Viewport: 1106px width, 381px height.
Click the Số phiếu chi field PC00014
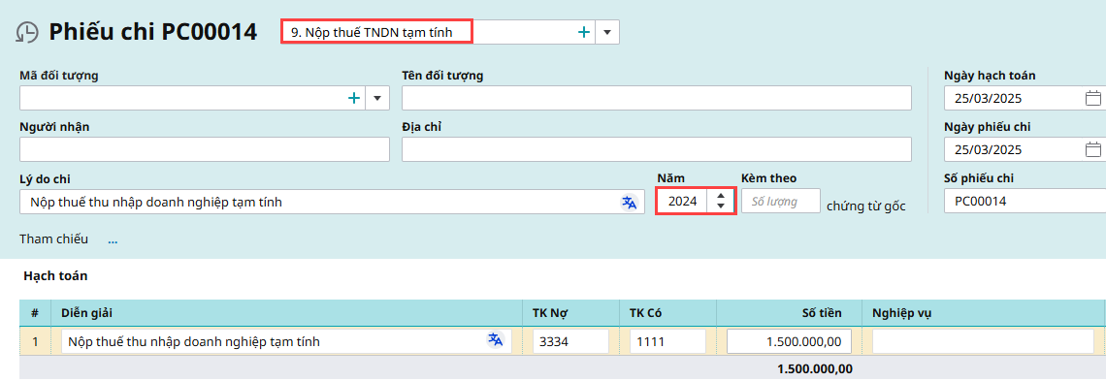click(x=1025, y=202)
